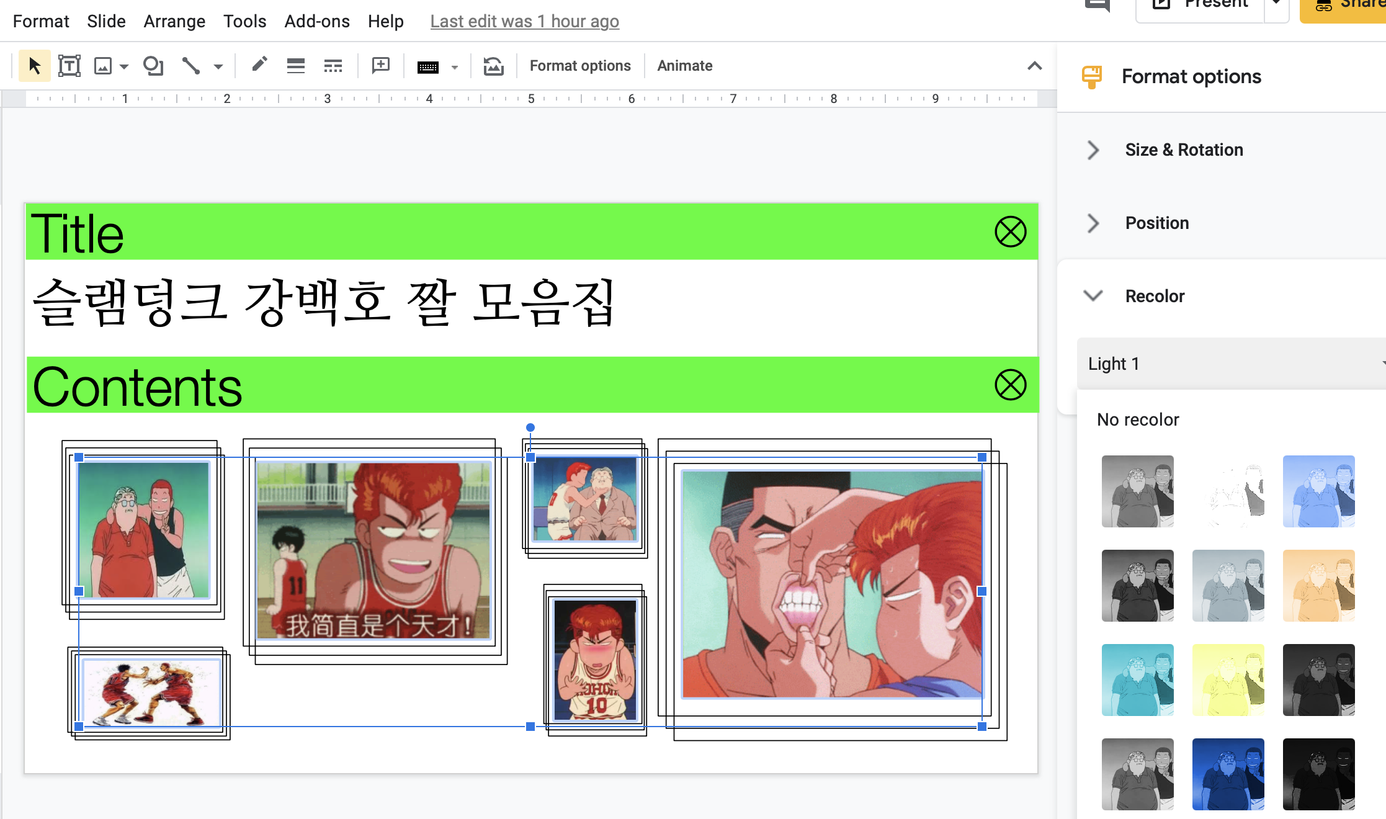Select the Line tool icon
The image size is (1386, 819).
point(191,66)
